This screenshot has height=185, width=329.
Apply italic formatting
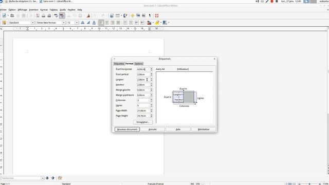pyautogui.click(x=88, y=23)
